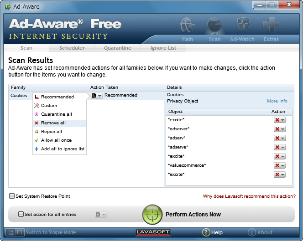Viewport: 303px width, 241px height.
Task: Click the Object column header
Action: 175,112
